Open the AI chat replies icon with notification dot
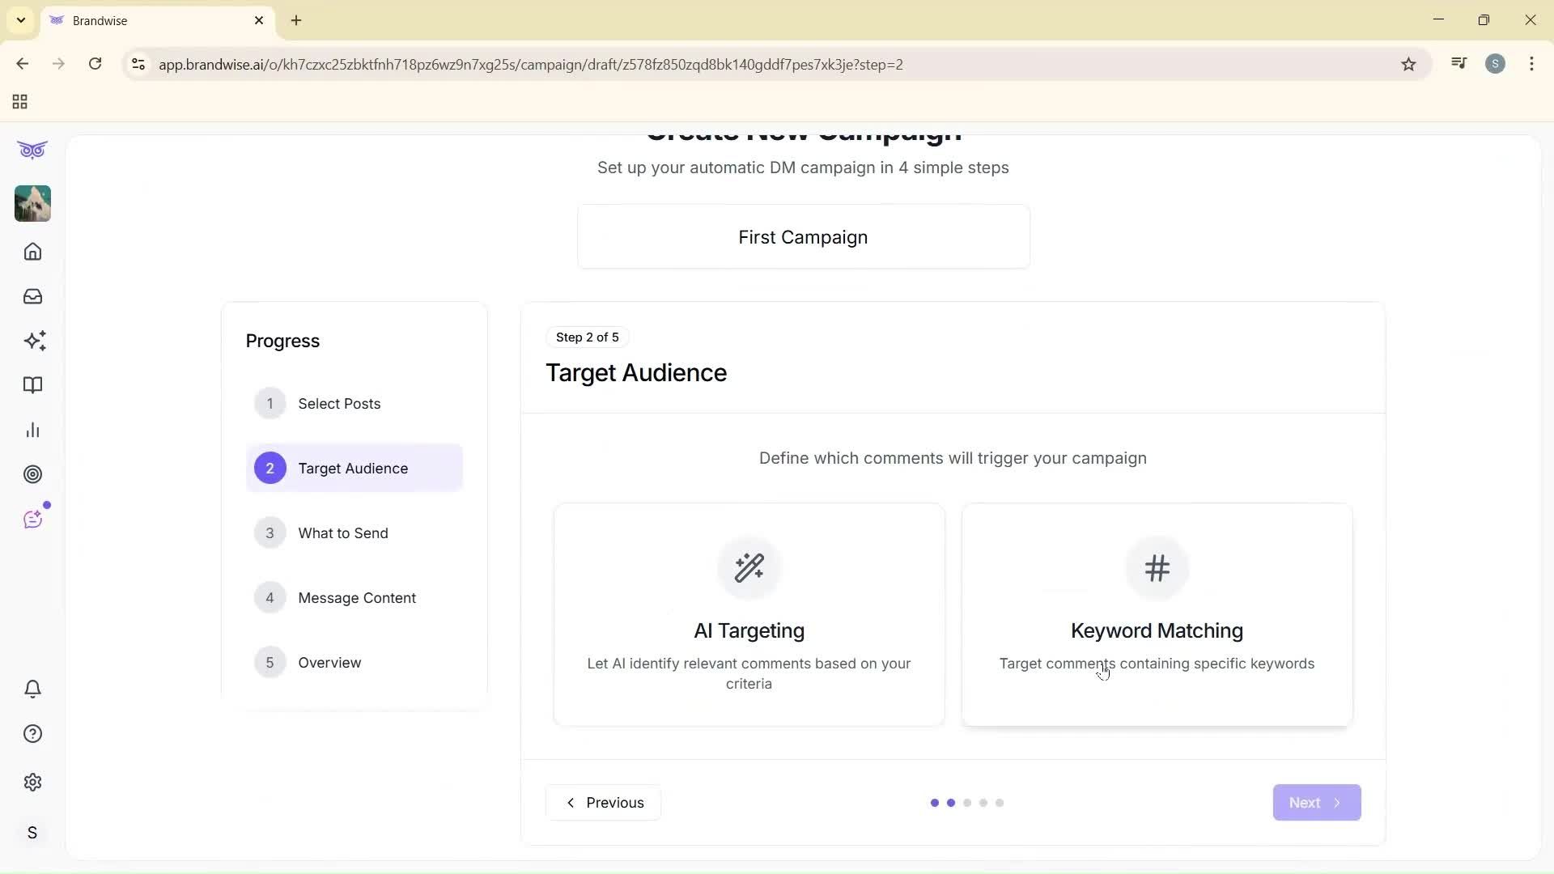 (33, 519)
